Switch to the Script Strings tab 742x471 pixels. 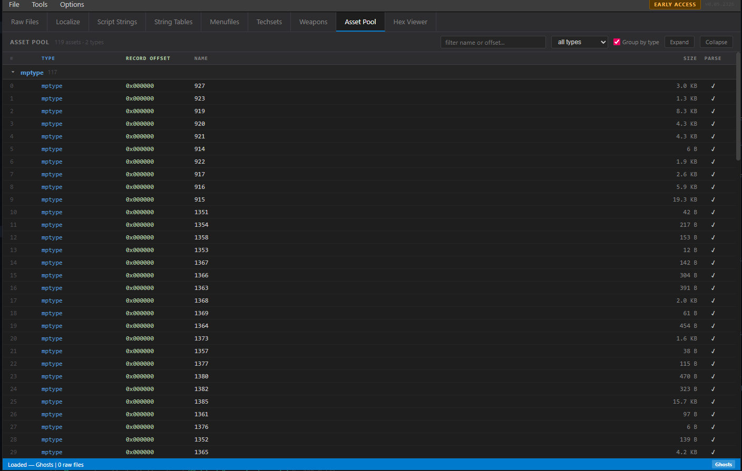tap(117, 22)
